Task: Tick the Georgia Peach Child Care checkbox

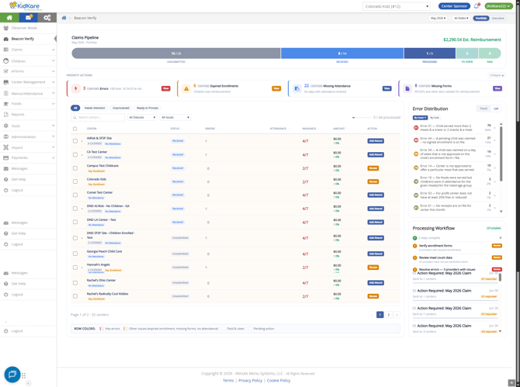Action: [x=75, y=254]
